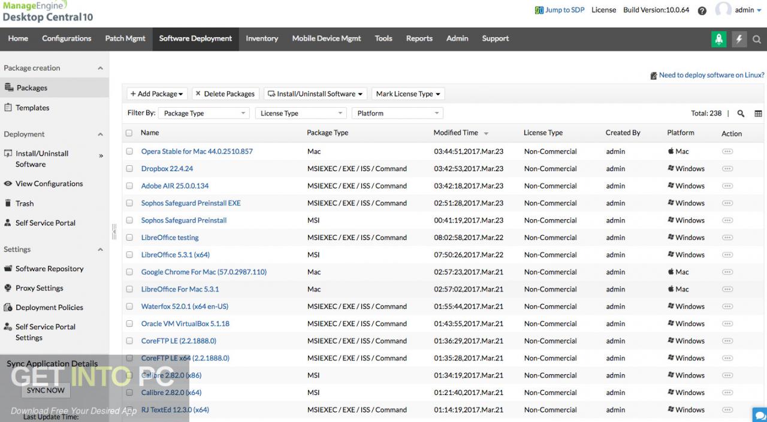The image size is (767, 422).
Task: Click the lightning bolt quick links icon
Action: coord(739,39)
